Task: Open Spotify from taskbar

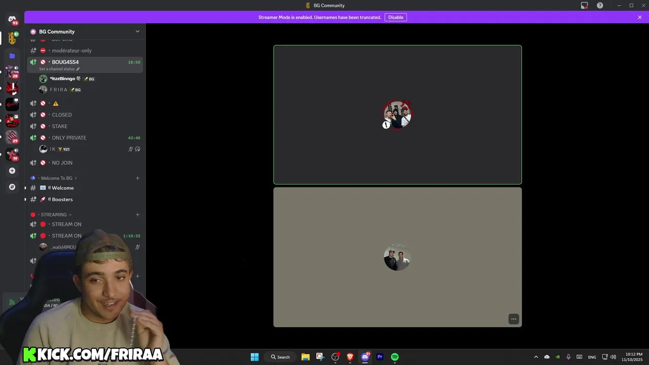Action: click(394, 357)
